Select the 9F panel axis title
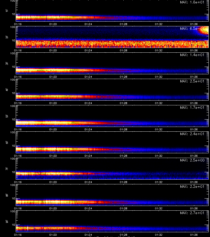210x237 pixels. [7, 221]
